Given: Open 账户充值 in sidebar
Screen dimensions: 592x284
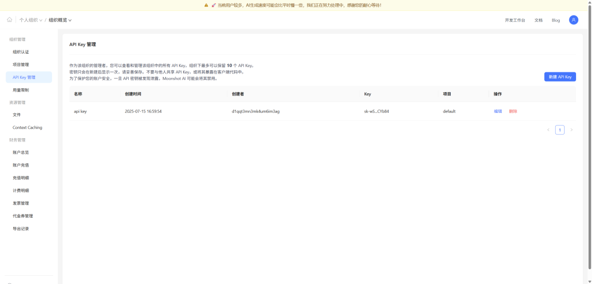Looking at the screenshot, I should 29,165.
